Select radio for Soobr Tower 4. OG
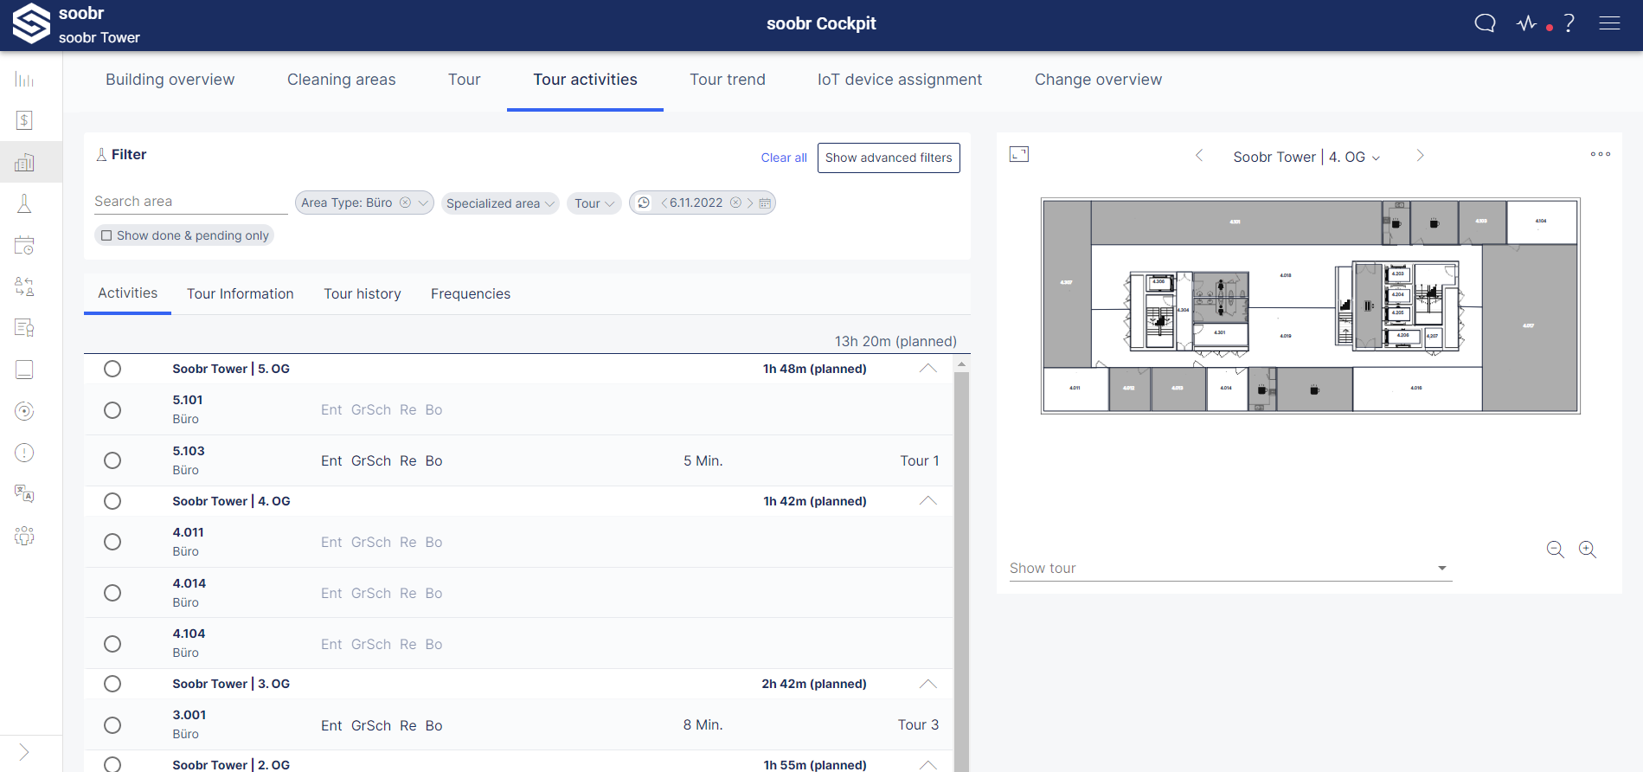This screenshot has height=772, width=1643. pyautogui.click(x=112, y=501)
